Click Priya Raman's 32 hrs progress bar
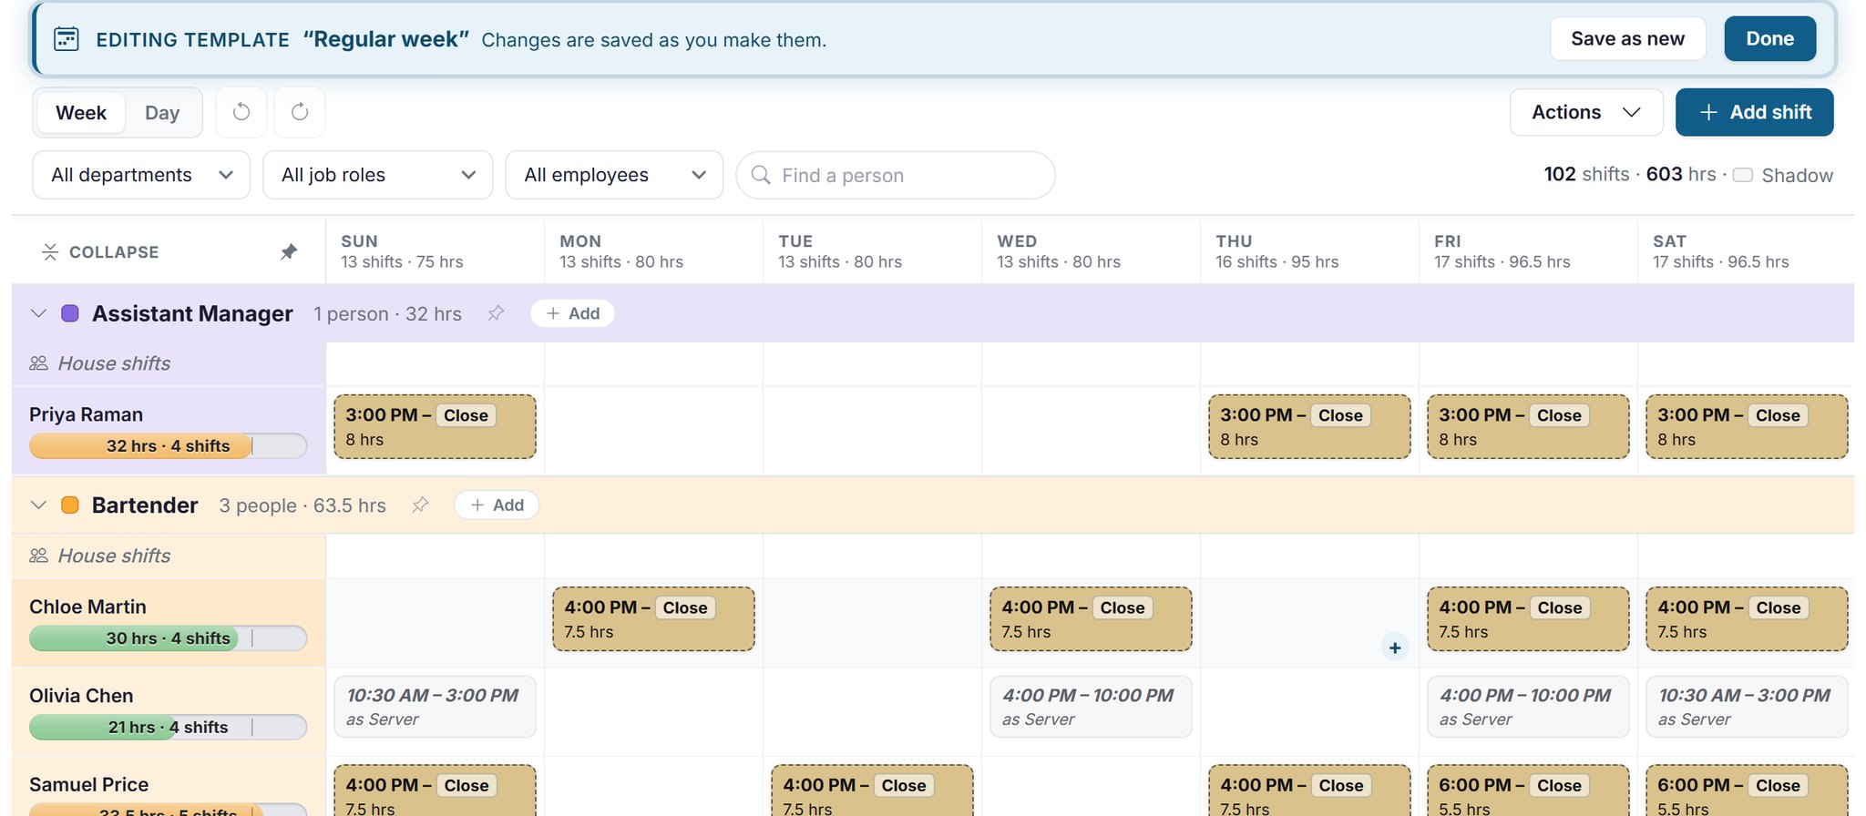This screenshot has width=1866, height=816. click(x=168, y=445)
